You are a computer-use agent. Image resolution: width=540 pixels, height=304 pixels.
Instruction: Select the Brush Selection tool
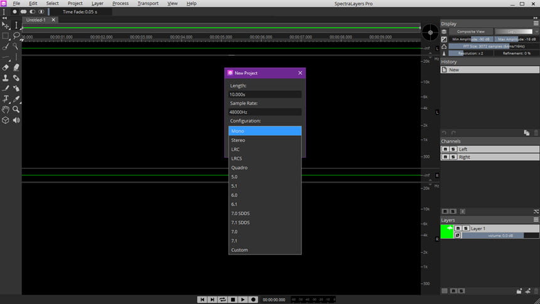click(x=6, y=46)
